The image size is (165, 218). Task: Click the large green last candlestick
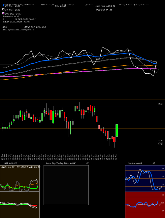point(117,130)
